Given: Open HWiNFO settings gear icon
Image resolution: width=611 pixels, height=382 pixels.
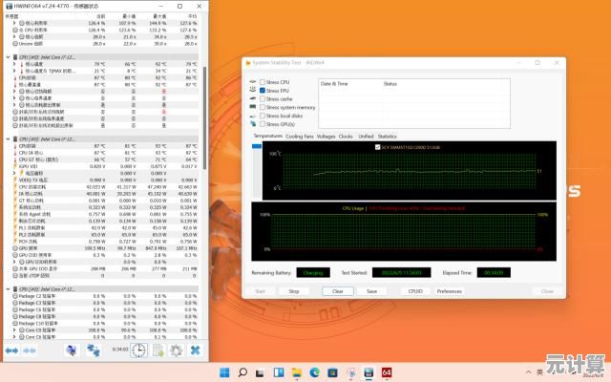Looking at the screenshot, I should pos(176,350).
